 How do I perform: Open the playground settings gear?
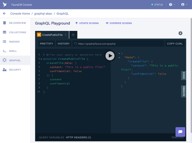tap(180, 33)
